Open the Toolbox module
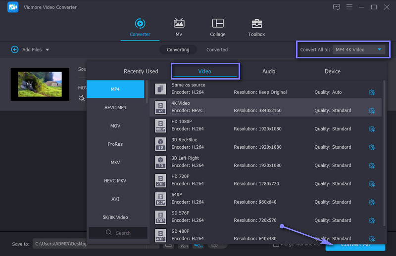Image resolution: width=396 pixels, height=256 pixels. pos(256,28)
